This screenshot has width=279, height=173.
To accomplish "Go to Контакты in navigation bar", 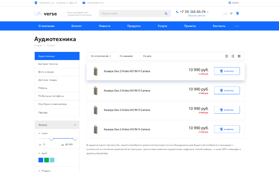I will (x=219, y=26).
